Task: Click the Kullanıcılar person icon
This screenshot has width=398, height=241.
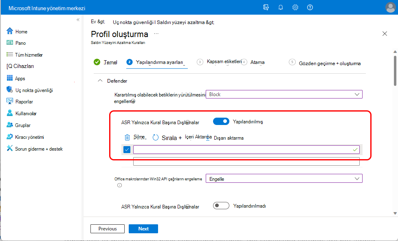Action: point(10,113)
